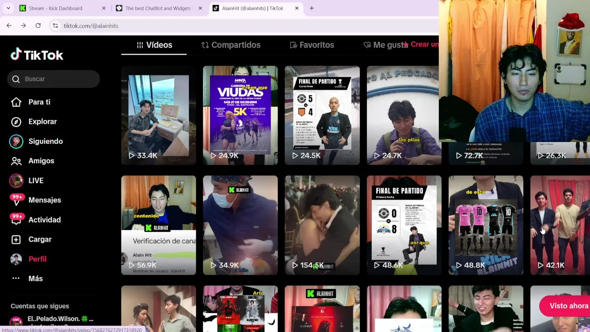Click the address bar URL
Image resolution: width=590 pixels, height=332 pixels.
tap(91, 26)
